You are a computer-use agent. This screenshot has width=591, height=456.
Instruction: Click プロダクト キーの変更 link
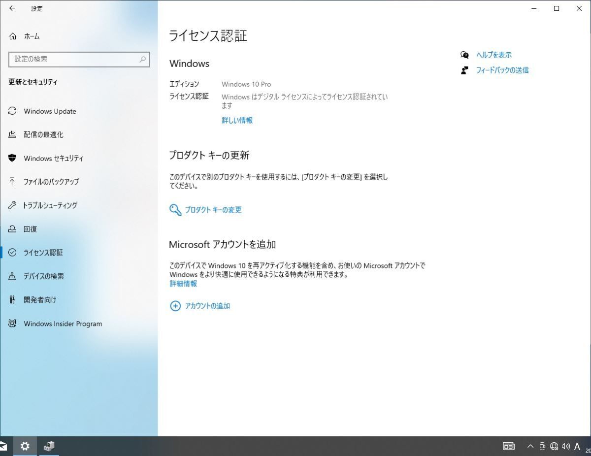click(x=213, y=210)
